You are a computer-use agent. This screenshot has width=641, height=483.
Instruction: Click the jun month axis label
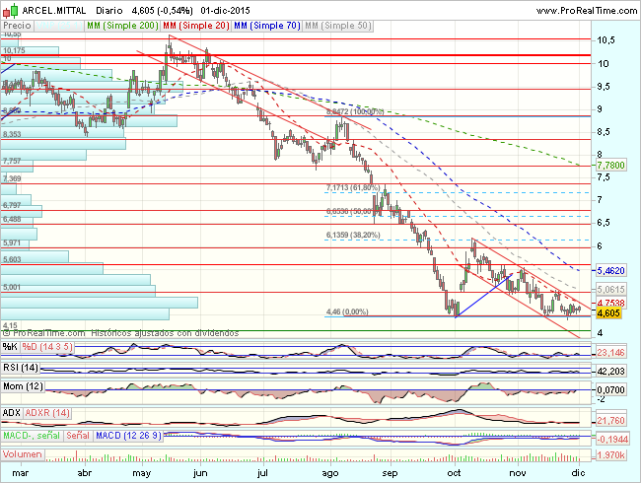pyautogui.click(x=200, y=473)
